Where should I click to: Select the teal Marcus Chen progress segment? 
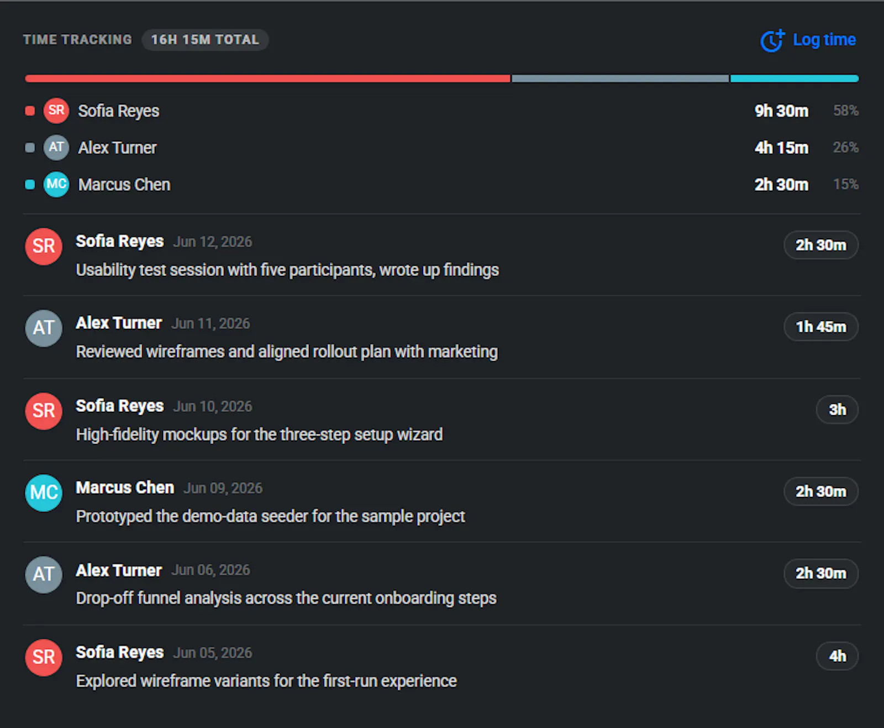794,78
